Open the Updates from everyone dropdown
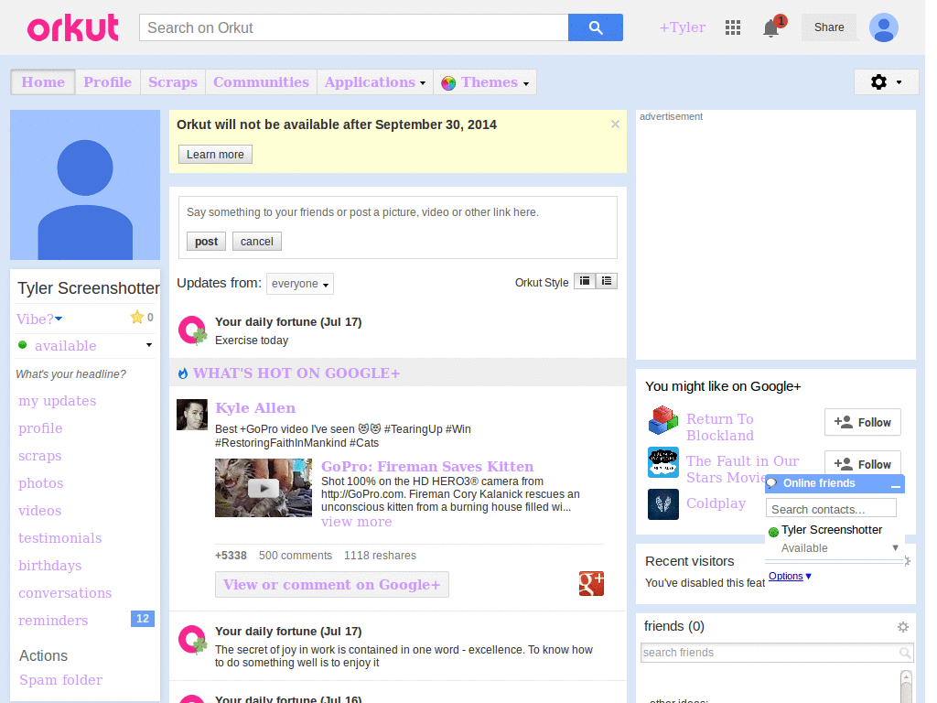 [300, 284]
